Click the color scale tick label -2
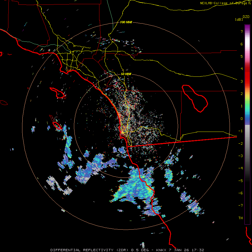 click(x=241, y=144)
